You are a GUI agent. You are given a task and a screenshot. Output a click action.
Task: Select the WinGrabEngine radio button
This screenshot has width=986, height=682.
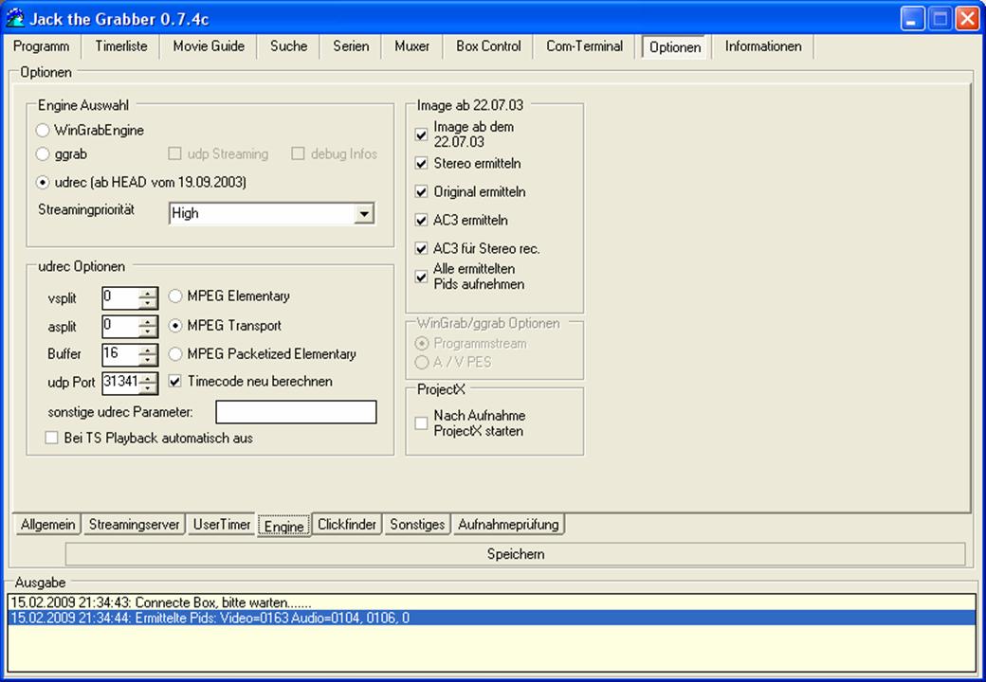tap(42, 131)
